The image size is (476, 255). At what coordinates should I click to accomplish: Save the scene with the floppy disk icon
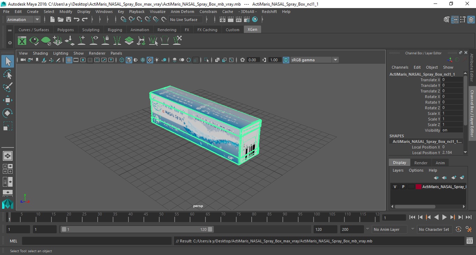point(69,20)
